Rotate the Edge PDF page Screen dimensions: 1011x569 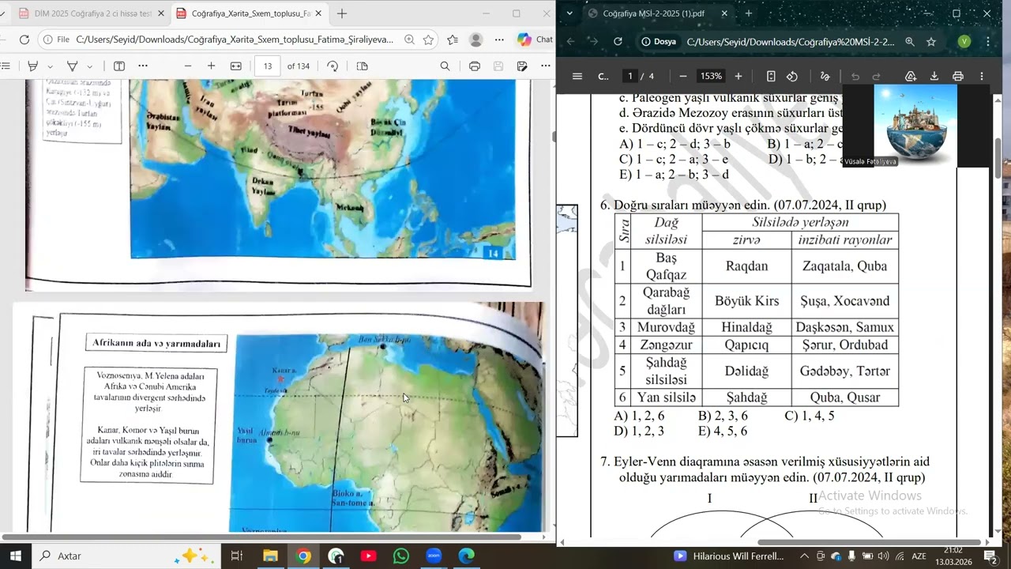(333, 66)
